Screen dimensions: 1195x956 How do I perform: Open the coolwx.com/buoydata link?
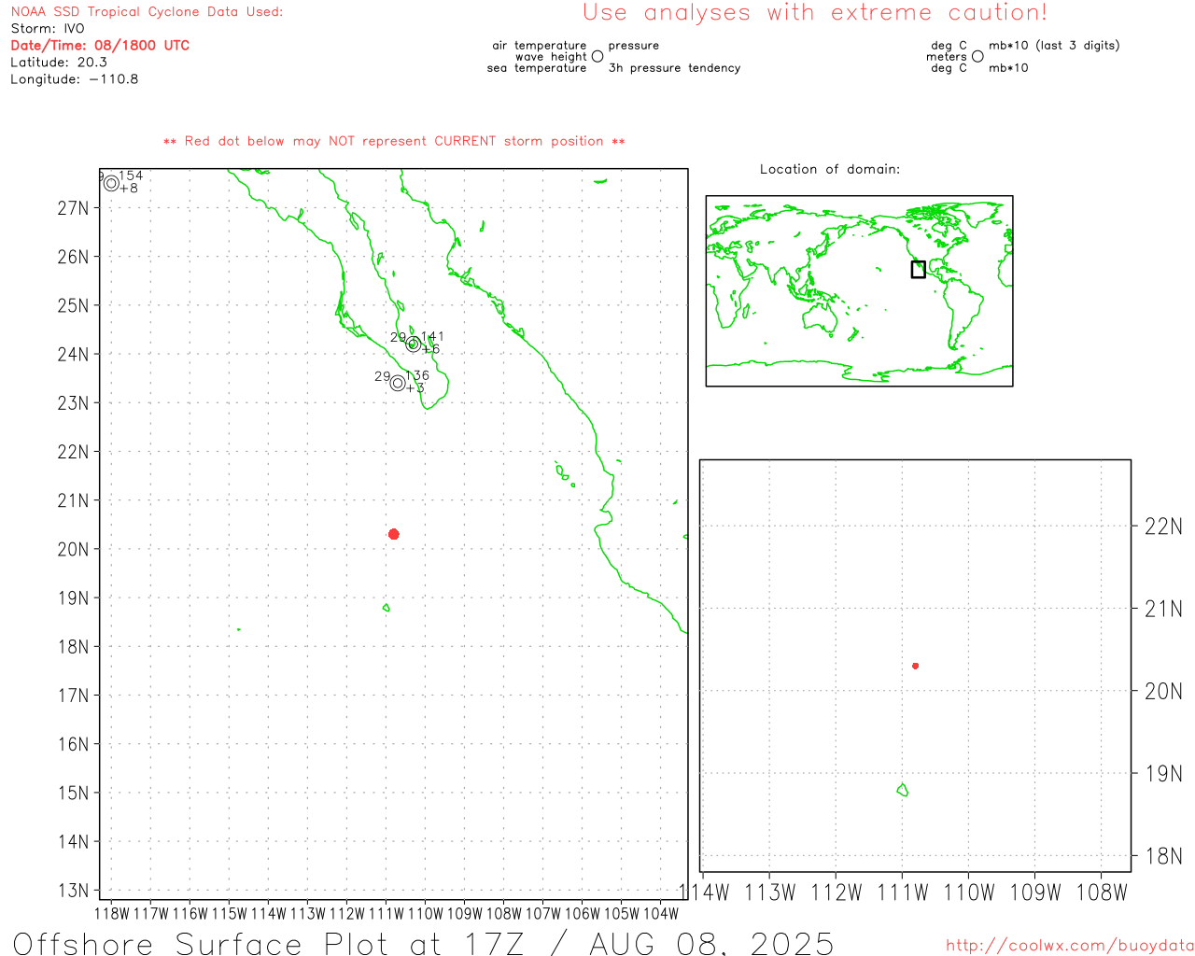(x=1070, y=946)
